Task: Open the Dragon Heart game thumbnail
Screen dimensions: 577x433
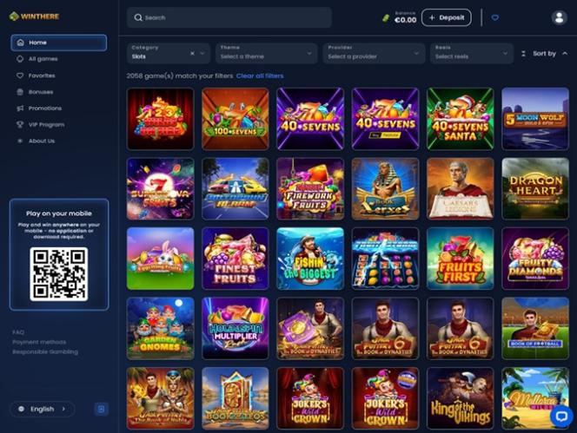Action: [535, 188]
